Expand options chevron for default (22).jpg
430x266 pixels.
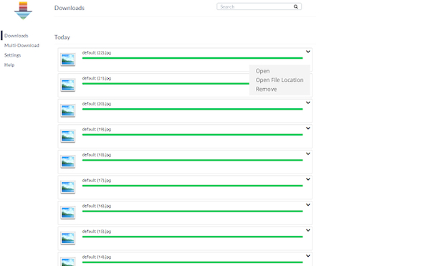pos(308,52)
